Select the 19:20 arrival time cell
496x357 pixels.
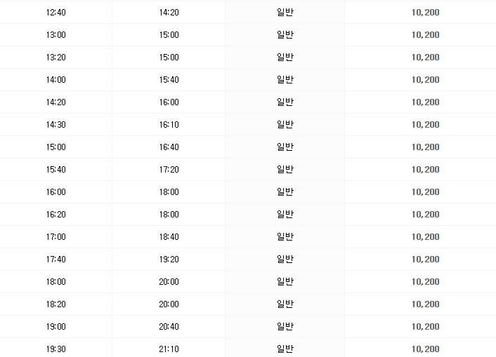click(x=169, y=260)
